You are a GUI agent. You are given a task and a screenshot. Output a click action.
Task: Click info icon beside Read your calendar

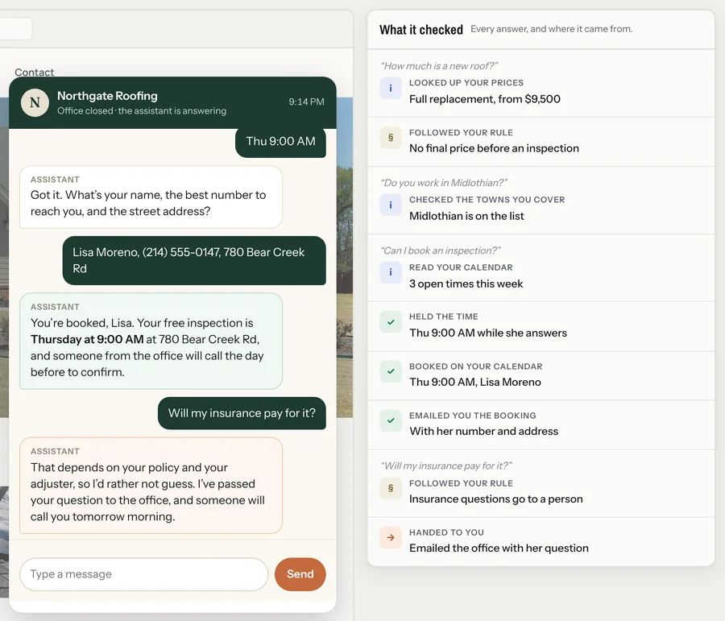pyautogui.click(x=391, y=272)
